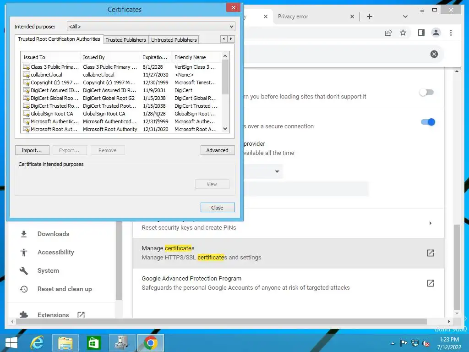Select the Microsoft Root Authority certificate
The width and height of the screenshot is (469, 352).
pos(121,129)
